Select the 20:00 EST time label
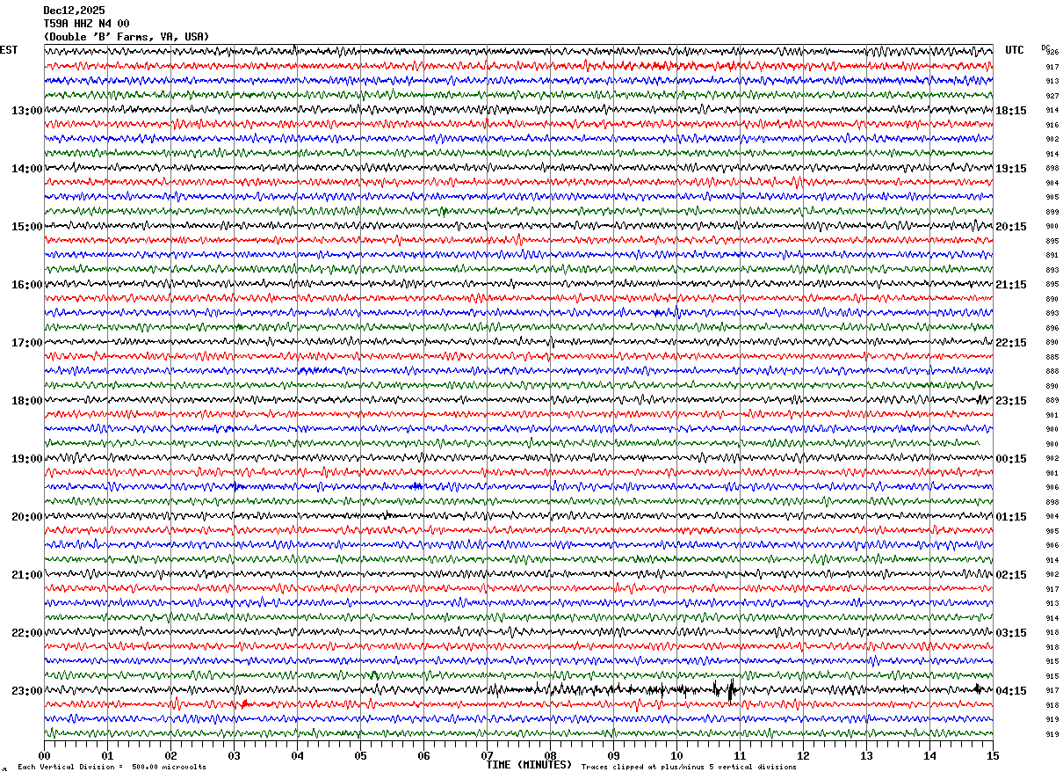Image resolution: width=1063 pixels, height=779 pixels. point(26,517)
